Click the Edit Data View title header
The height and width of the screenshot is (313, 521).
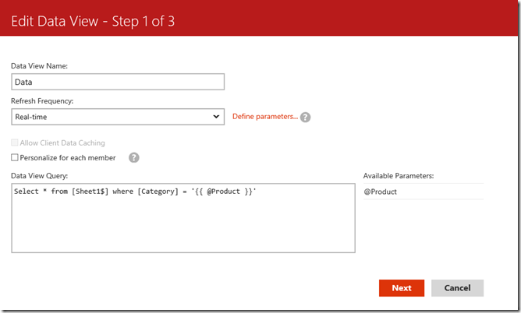click(x=94, y=22)
